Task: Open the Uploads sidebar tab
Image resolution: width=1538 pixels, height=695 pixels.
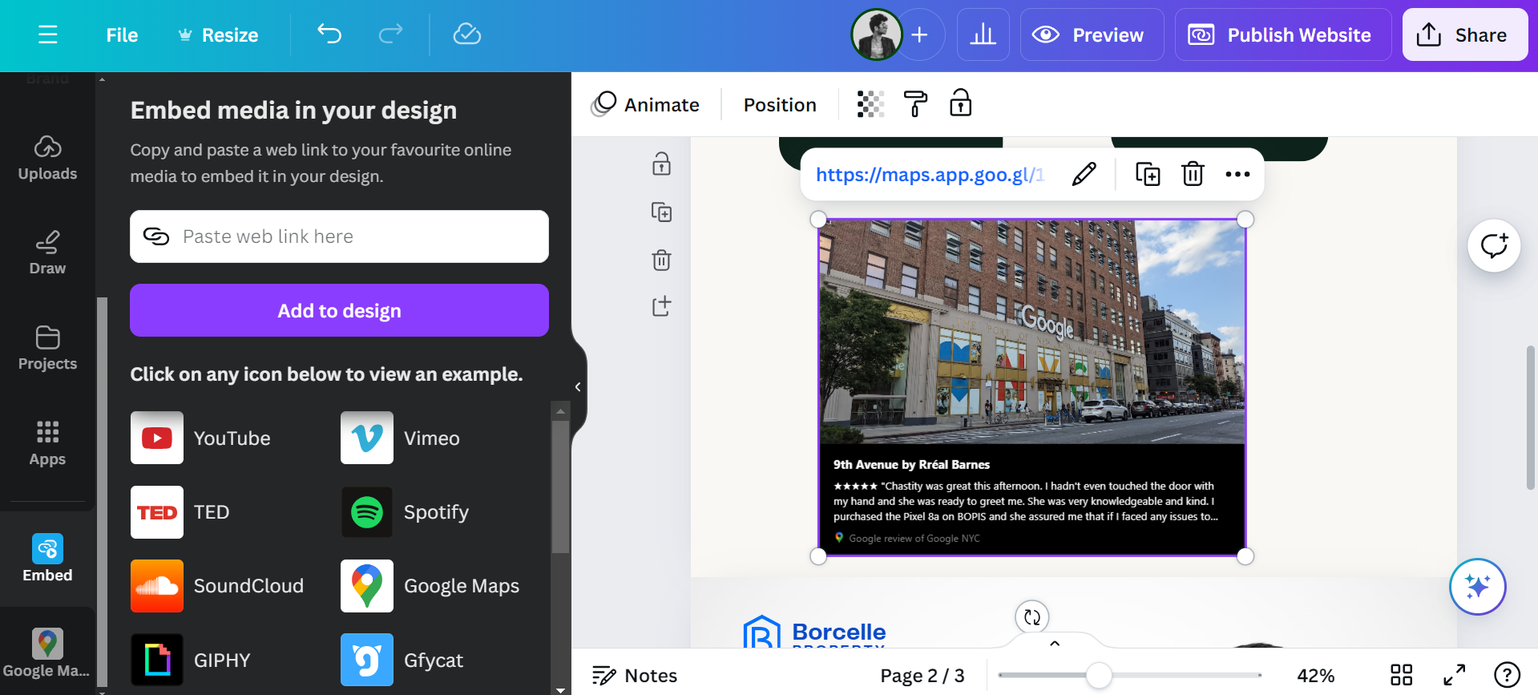Action: tap(47, 158)
